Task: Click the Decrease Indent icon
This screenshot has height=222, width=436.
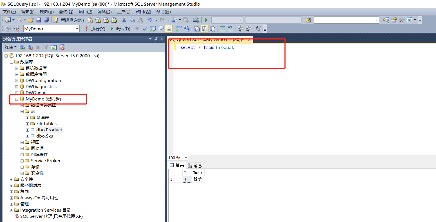Action: click(241, 29)
